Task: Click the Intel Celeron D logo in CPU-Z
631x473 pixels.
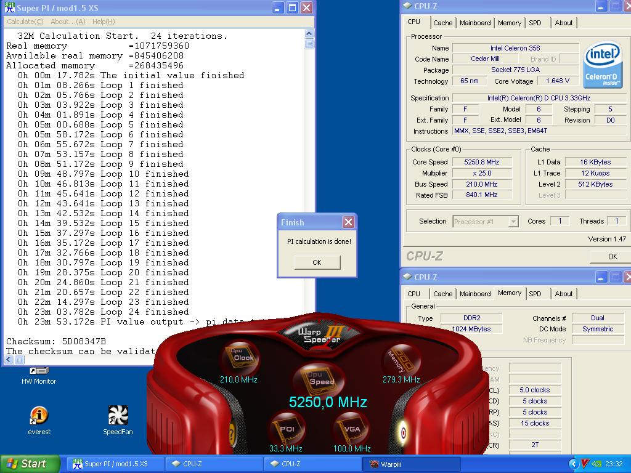Action: coord(603,64)
